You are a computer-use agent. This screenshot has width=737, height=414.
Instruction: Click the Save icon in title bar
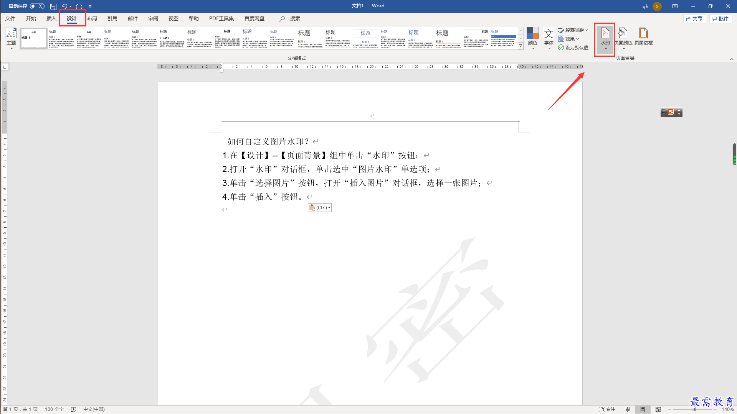(53, 6)
